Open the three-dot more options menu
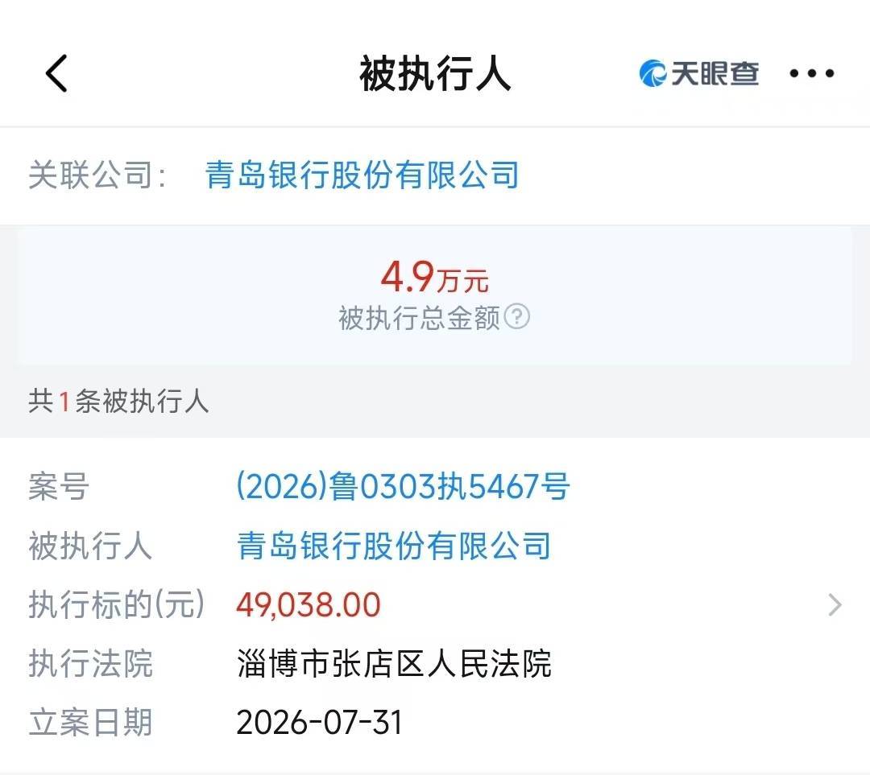This screenshot has height=775, width=870. [x=812, y=73]
